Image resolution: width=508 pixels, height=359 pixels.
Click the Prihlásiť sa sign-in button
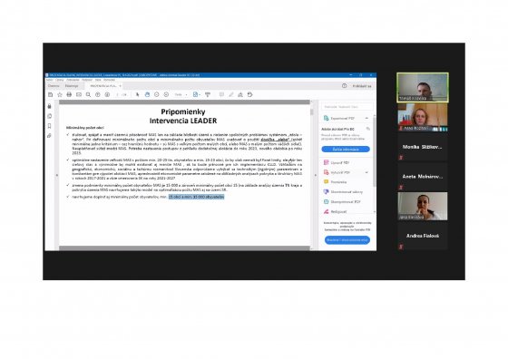click(362, 86)
